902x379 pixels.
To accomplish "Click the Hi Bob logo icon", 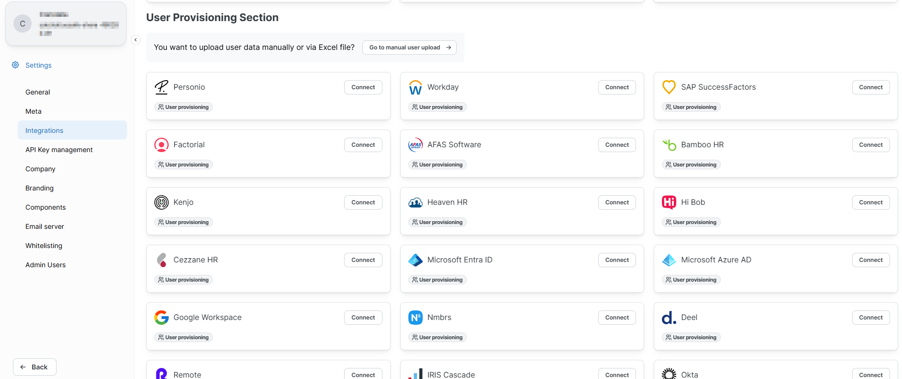I will [669, 202].
